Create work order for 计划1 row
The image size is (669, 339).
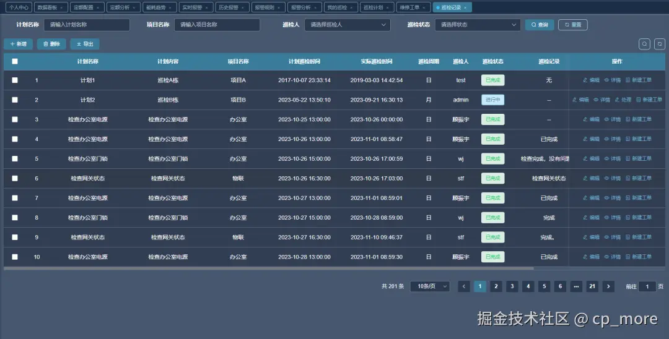click(x=638, y=80)
